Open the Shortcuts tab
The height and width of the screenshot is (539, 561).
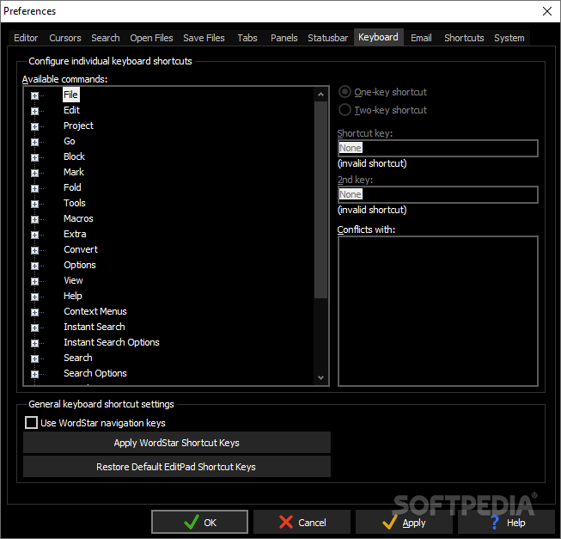coord(464,38)
